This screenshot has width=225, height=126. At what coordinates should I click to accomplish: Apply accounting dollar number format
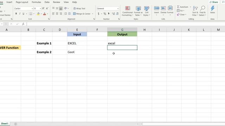click(98, 14)
